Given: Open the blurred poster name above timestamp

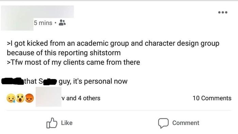Looking at the screenshot, I should pyautogui.click(x=54, y=12).
